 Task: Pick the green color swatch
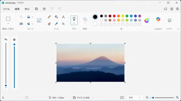coord(127,16)
